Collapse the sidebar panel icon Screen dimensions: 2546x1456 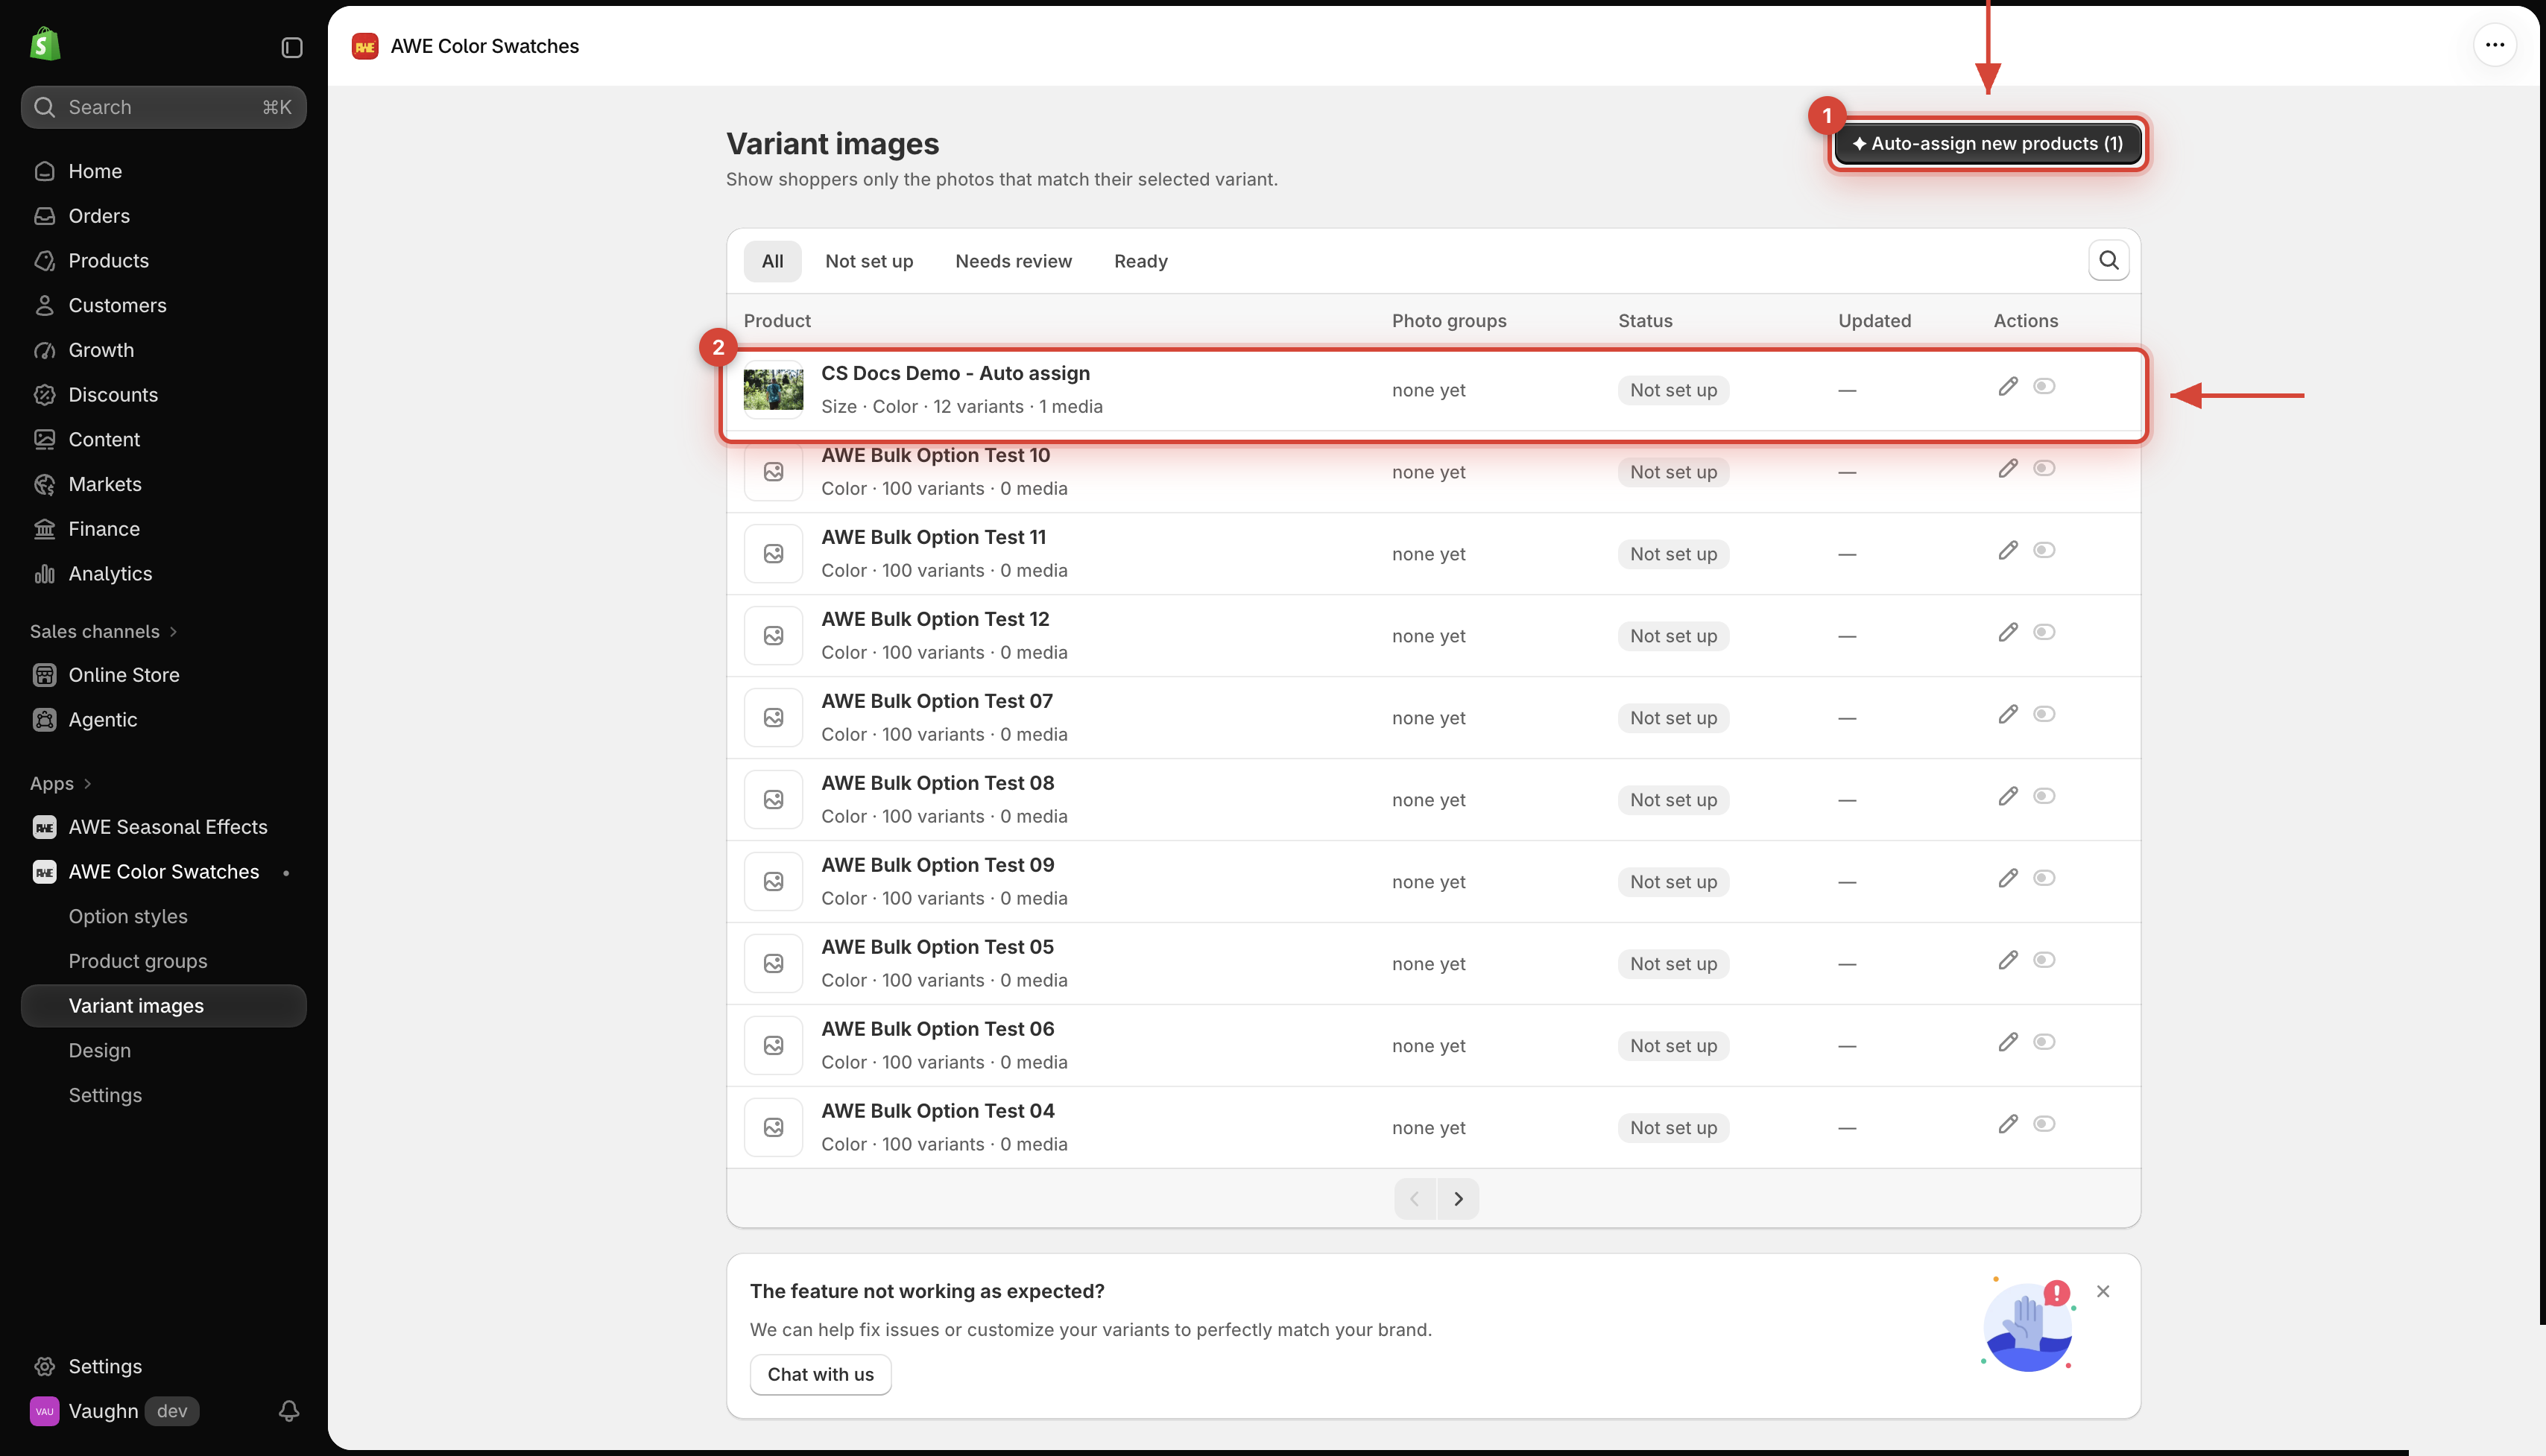(292, 47)
